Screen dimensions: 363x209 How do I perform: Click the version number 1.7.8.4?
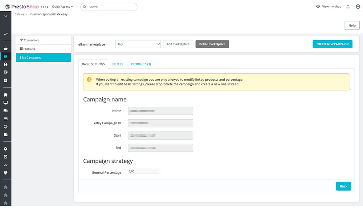[44, 7]
